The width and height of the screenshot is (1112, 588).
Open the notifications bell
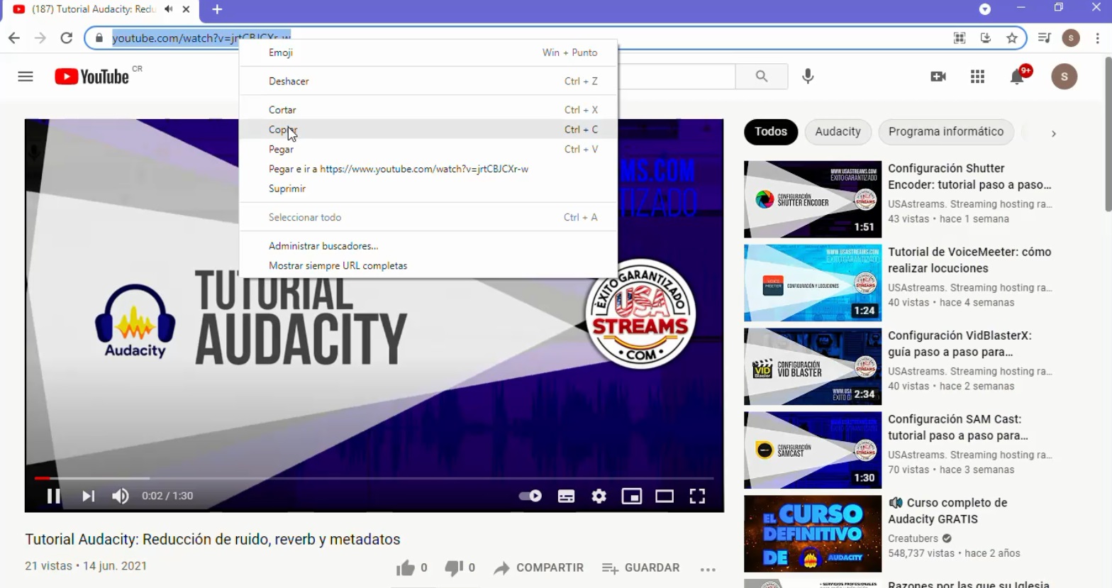click(1017, 77)
